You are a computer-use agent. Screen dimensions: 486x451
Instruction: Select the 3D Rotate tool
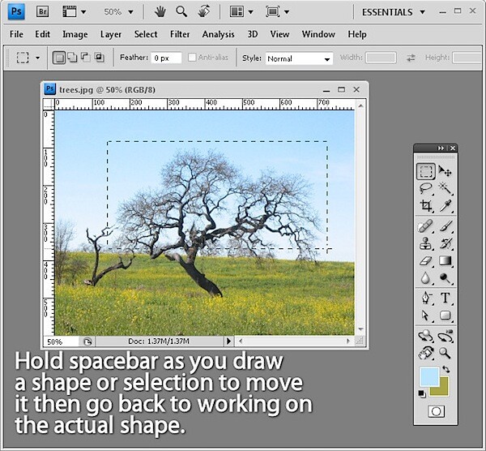tap(425, 336)
